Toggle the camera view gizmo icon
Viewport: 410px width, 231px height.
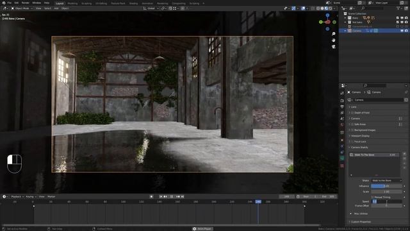pyautogui.click(x=334, y=47)
